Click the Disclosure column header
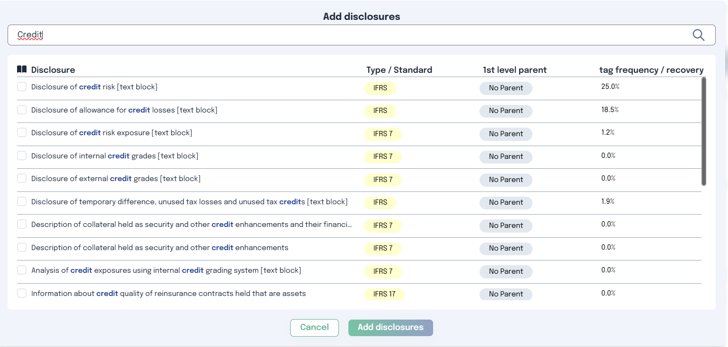728x347 pixels. tap(53, 69)
